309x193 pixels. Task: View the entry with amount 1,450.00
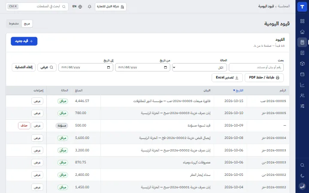pyautogui.click(x=37, y=187)
